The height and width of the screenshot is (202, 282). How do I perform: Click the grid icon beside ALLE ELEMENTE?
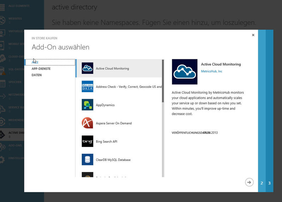(2, 7)
